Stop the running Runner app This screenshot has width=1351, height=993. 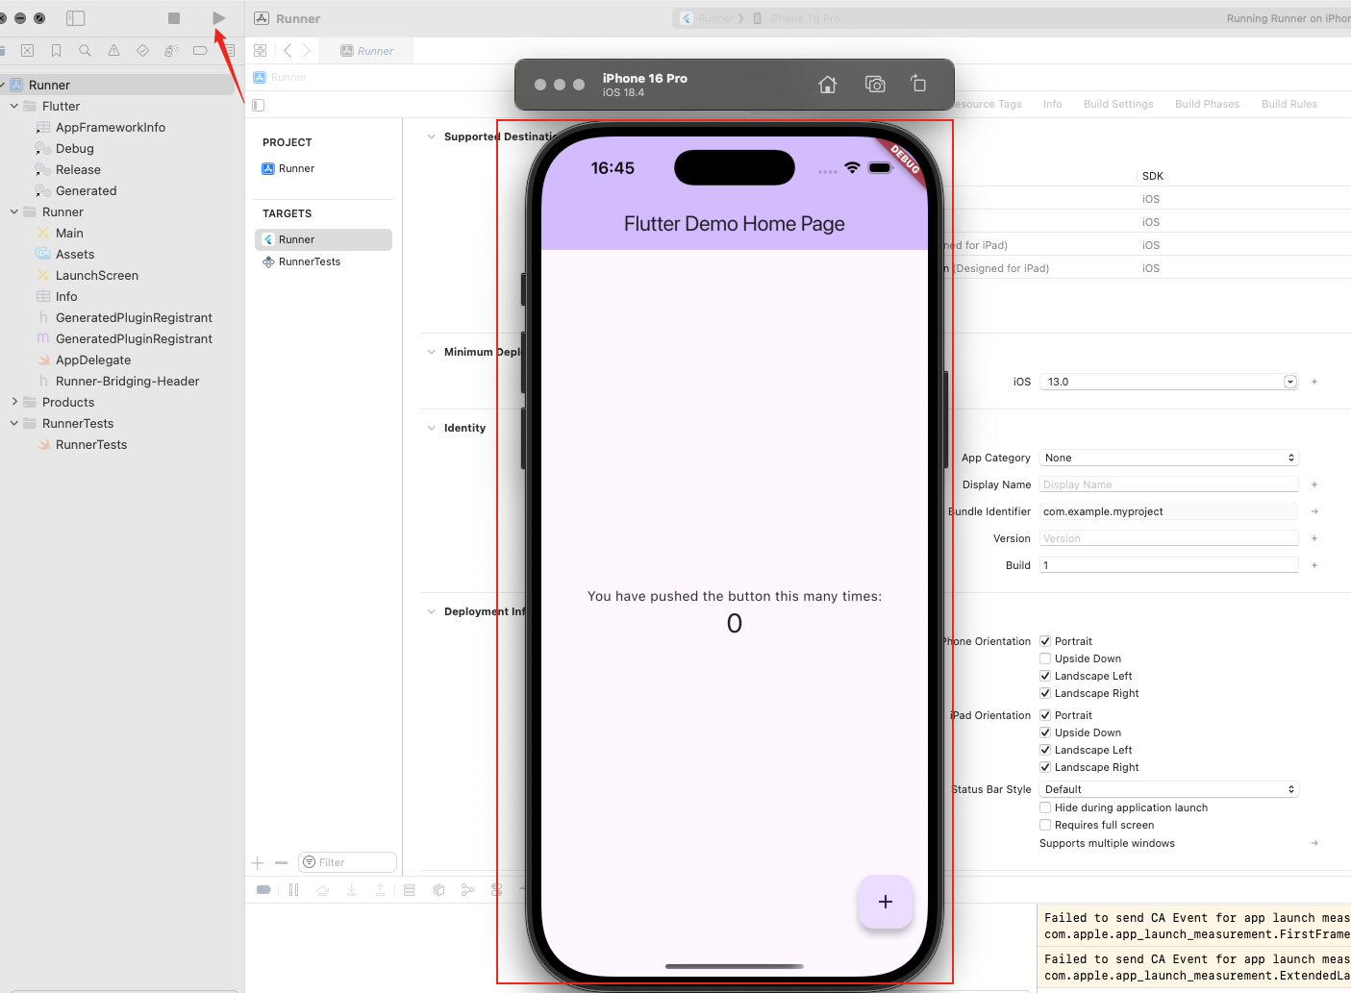point(174,18)
